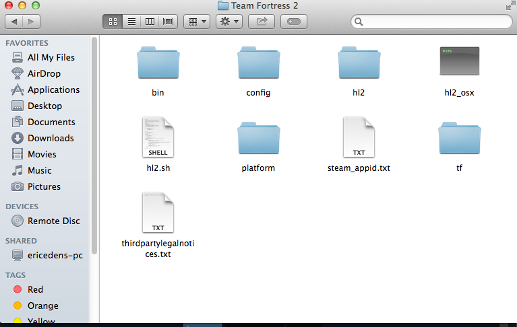The height and width of the screenshot is (327, 517).
Task: Click the Shared section header
Action: tap(21, 241)
